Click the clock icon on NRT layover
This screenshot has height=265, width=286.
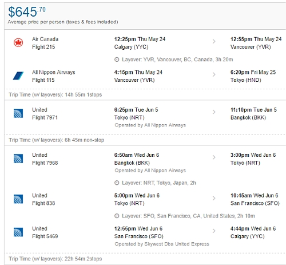pyautogui.click(x=117, y=183)
